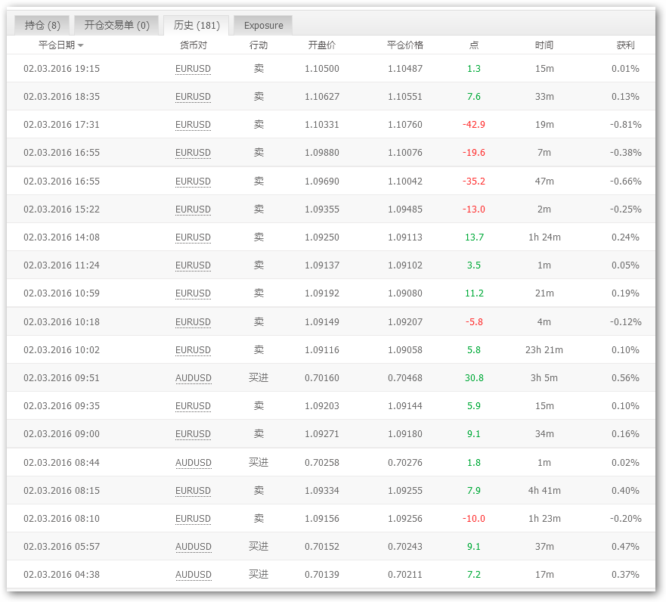
Task: Open EURUSD link in the 09:35 row
Action: pyautogui.click(x=194, y=406)
